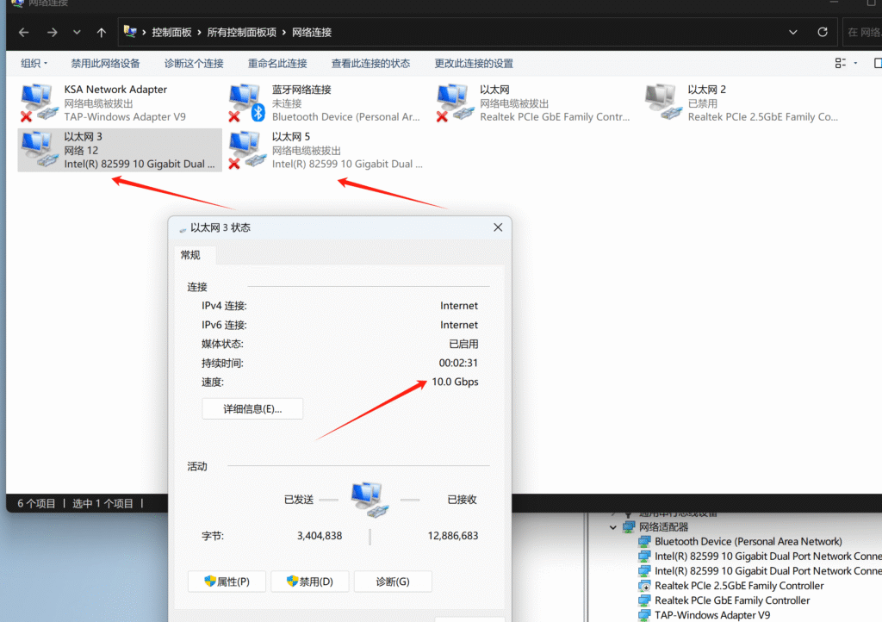This screenshot has height=622, width=882.
Task: Click 禁用此网络设备 in the toolbar
Action: 105,64
